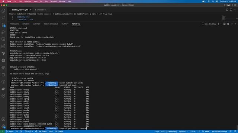Expand the helm-values breadcrumb folder
This screenshot has height=133, width=238.
[x=44, y=14]
